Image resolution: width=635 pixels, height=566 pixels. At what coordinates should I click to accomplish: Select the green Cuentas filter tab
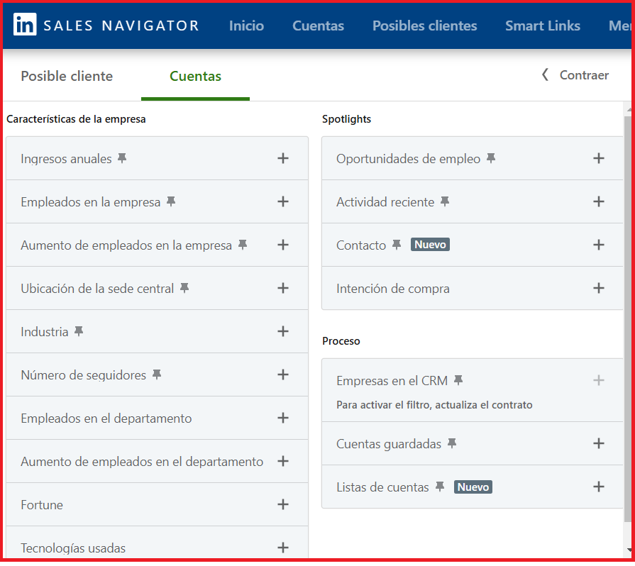[195, 76]
